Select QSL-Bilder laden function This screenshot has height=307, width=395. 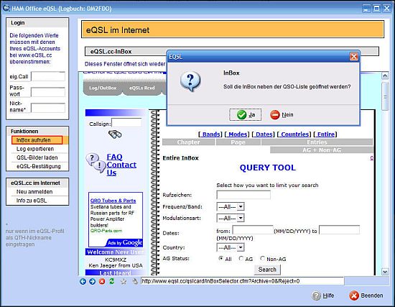(37, 157)
